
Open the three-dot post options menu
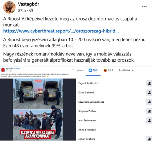coord(144,7)
